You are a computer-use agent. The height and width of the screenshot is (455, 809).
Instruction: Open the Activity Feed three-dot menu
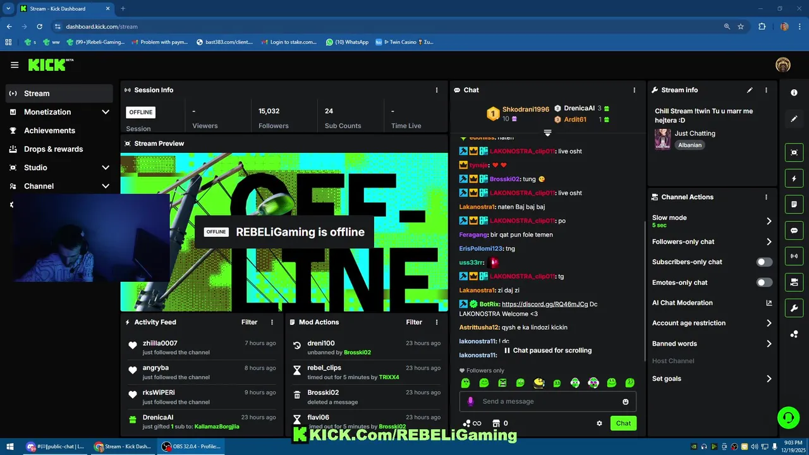pyautogui.click(x=272, y=322)
